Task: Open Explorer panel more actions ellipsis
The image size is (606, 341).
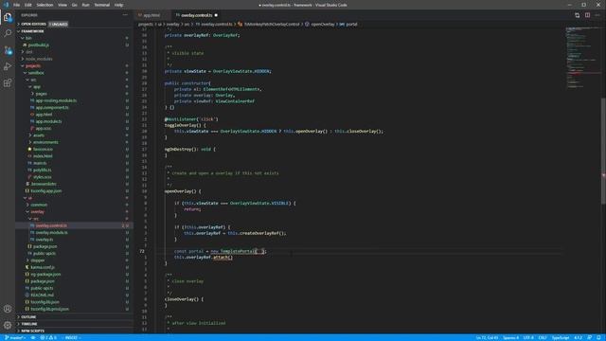Action: pyautogui.click(x=125, y=15)
